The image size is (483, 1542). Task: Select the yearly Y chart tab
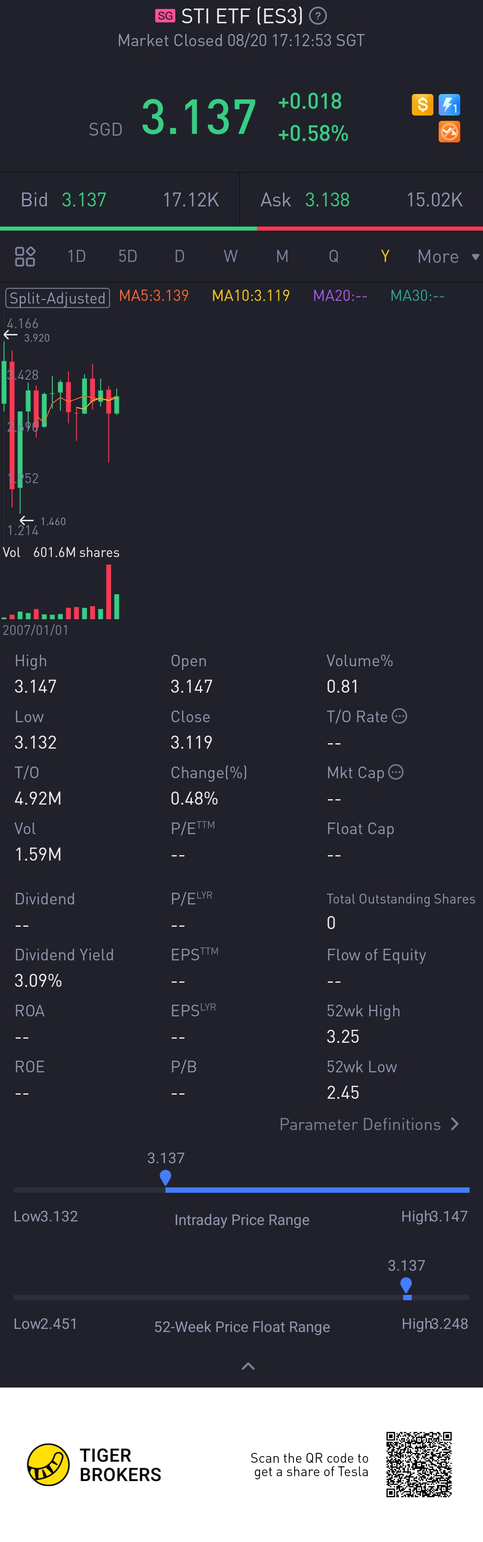[385, 256]
